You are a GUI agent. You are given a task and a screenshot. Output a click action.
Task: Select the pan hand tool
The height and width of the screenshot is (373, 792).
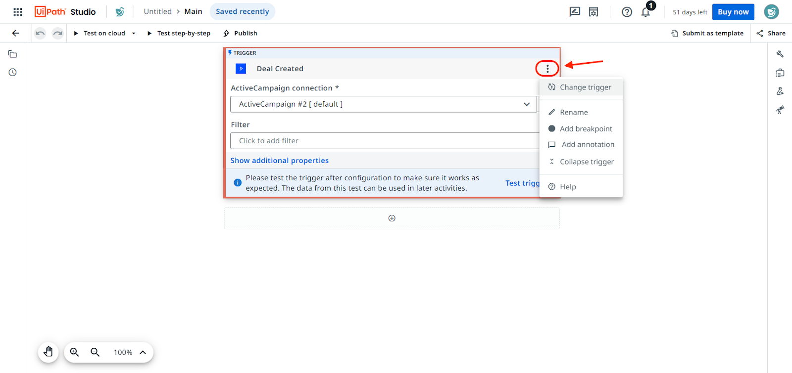pos(48,352)
